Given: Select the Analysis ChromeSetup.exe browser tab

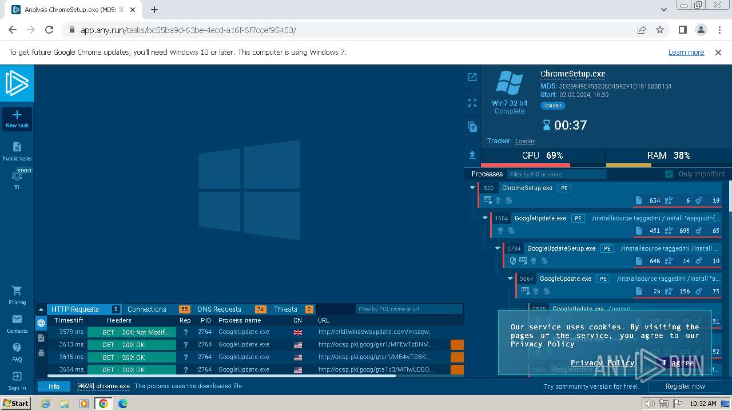Looking at the screenshot, I should pyautogui.click(x=75, y=10).
